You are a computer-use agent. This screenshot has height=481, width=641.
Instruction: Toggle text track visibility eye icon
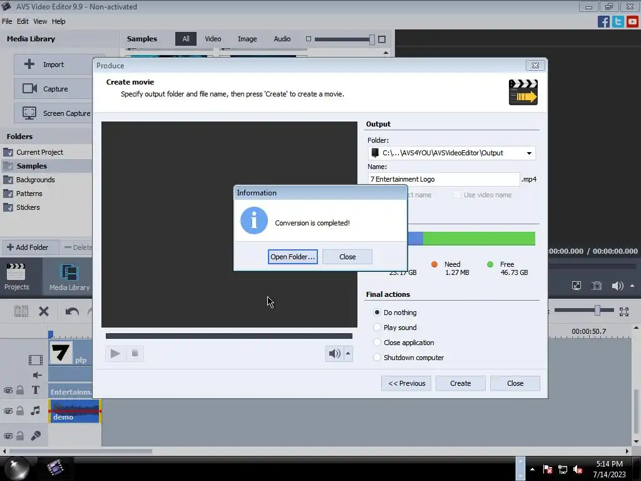(8, 391)
